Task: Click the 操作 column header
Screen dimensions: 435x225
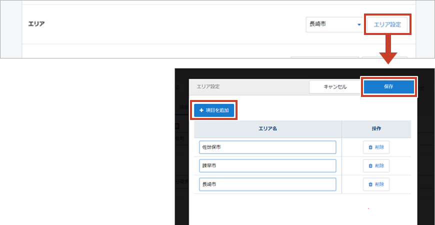Action: coord(376,128)
